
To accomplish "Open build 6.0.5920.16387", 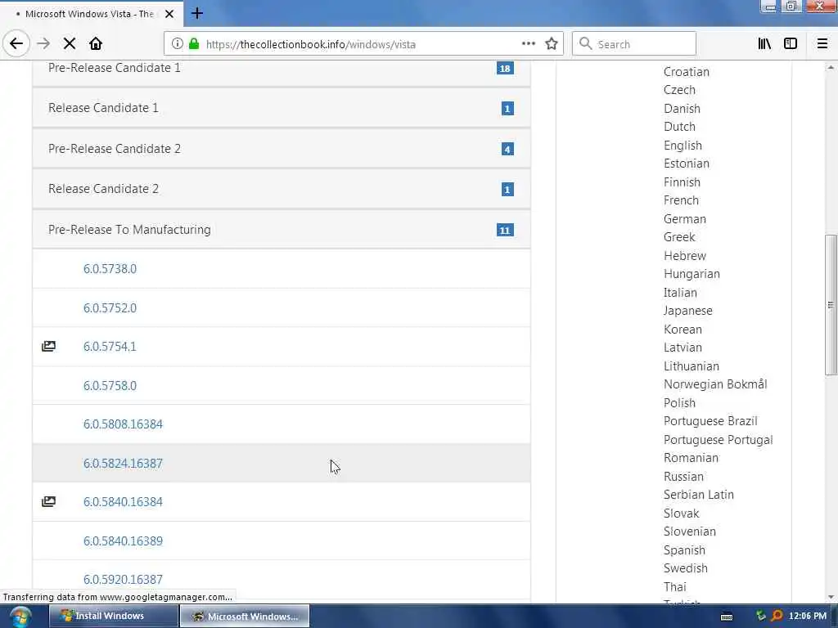I will click(123, 579).
